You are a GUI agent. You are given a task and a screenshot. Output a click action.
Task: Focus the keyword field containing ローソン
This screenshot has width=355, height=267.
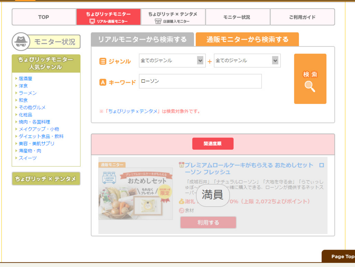click(x=200, y=81)
